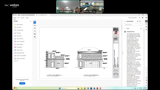Open the comments pane icon in right rail
Viewport: 160px width, 90px height.
[x=146, y=21]
